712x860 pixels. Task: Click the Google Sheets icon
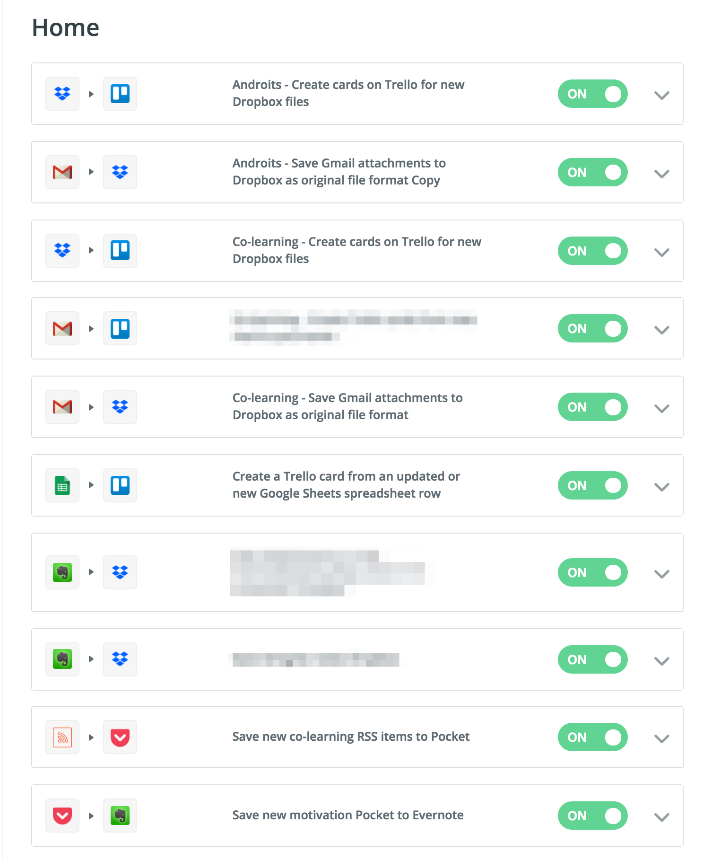(x=62, y=485)
